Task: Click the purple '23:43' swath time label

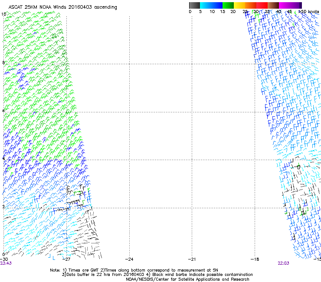Action: tap(6, 263)
